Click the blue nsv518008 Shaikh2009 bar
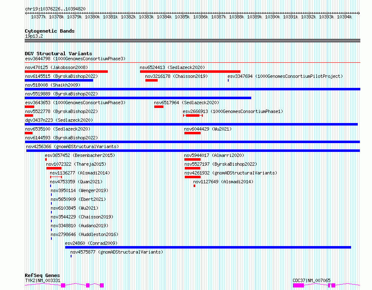 192,89
